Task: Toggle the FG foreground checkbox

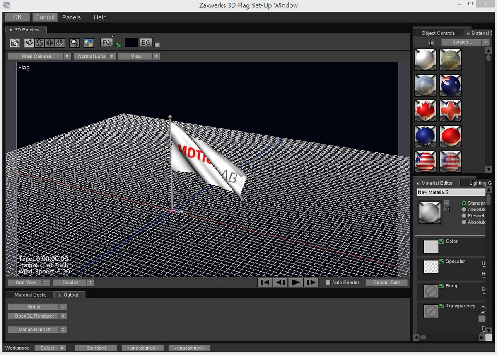Action: pyautogui.click(x=118, y=45)
